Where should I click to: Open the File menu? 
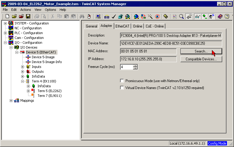click(x=5, y=10)
